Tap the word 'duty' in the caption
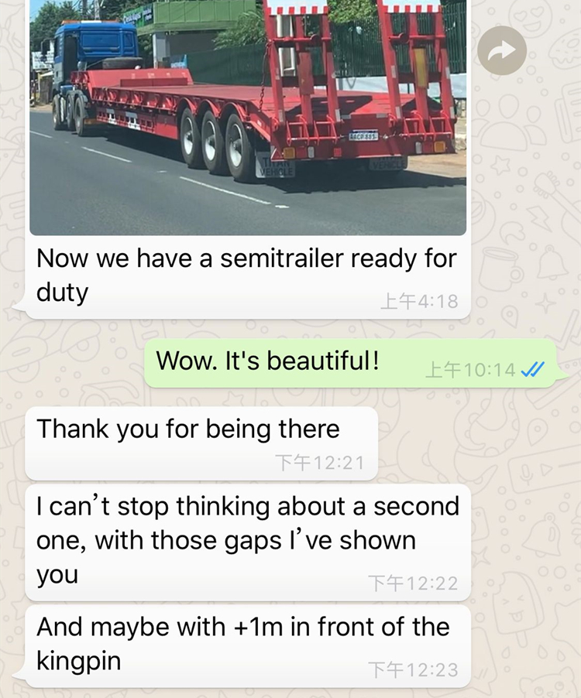The width and height of the screenshot is (581, 698). pos(62,293)
